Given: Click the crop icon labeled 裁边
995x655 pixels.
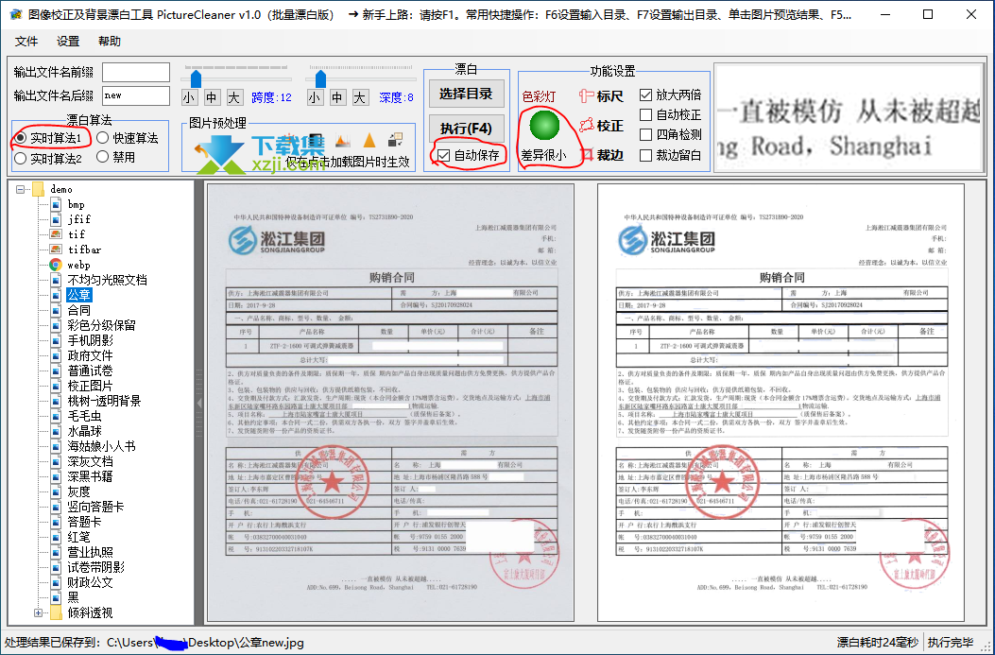Looking at the screenshot, I should (587, 154).
